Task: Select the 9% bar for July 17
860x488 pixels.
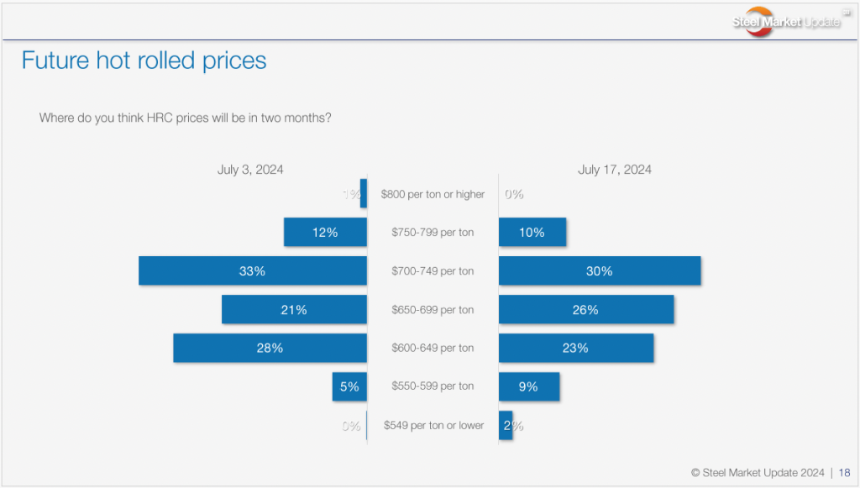Action: [529, 386]
